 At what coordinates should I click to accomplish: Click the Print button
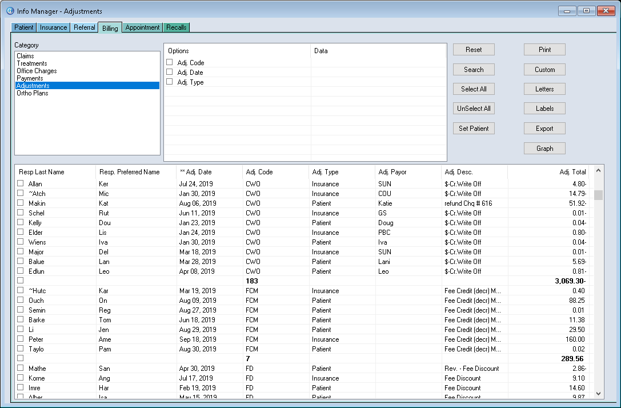[x=544, y=50]
